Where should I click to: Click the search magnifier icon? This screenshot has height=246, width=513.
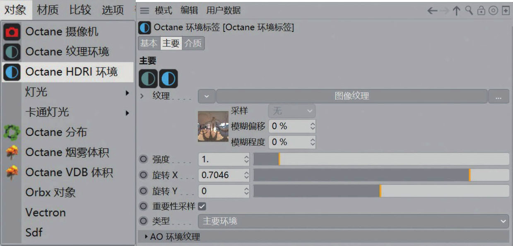tap(469, 10)
